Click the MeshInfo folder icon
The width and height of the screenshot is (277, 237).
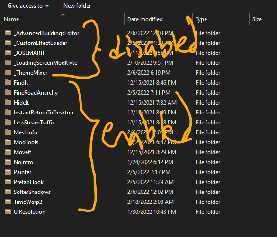click(8, 132)
